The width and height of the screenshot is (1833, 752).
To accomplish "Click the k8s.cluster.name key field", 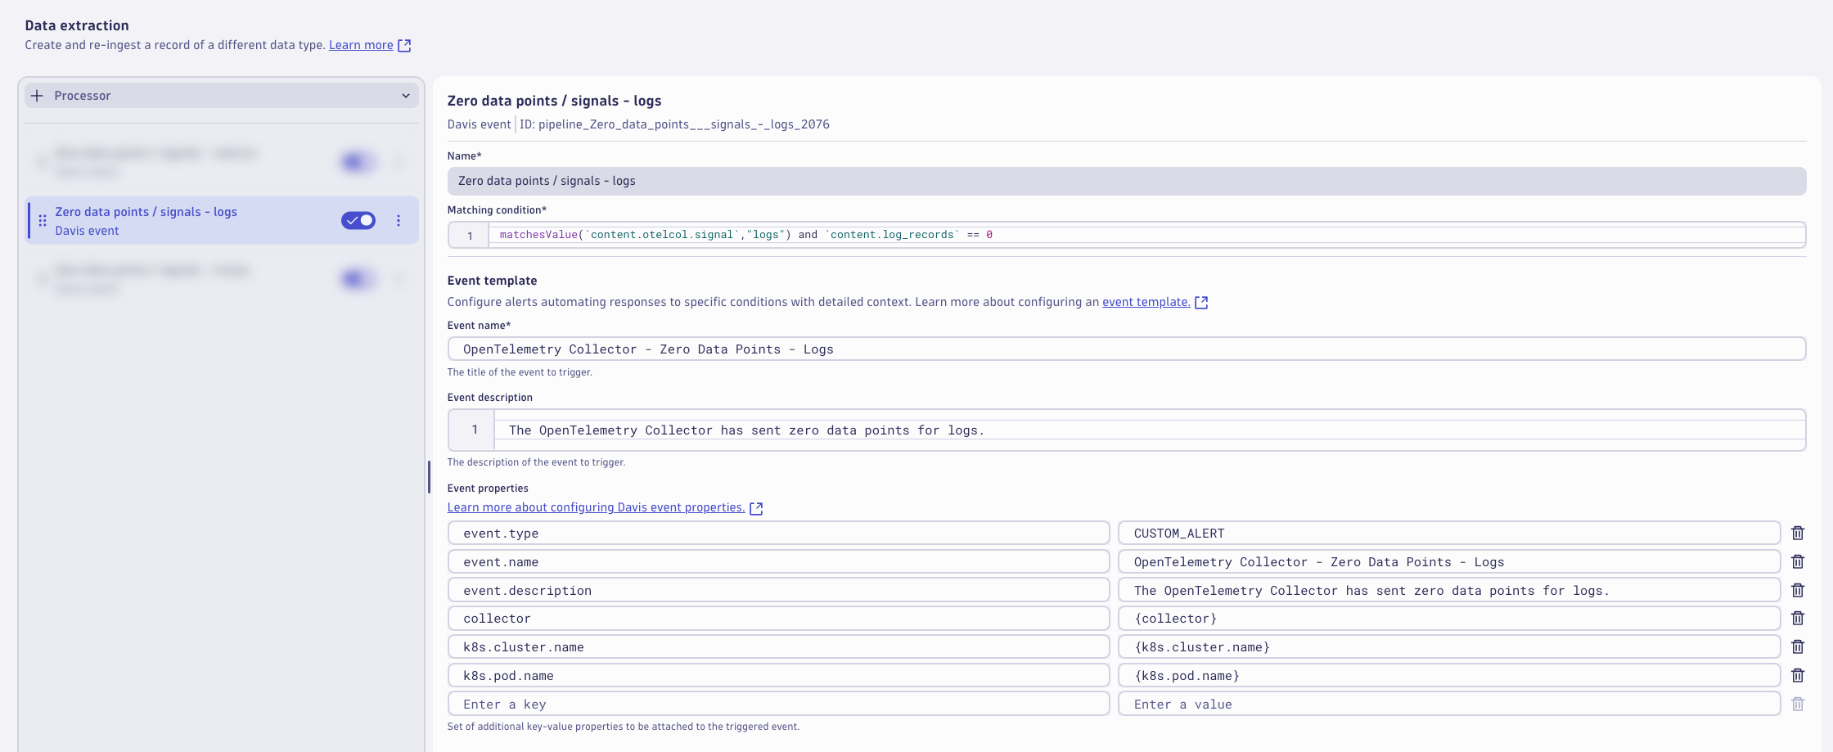I will click(x=779, y=646).
